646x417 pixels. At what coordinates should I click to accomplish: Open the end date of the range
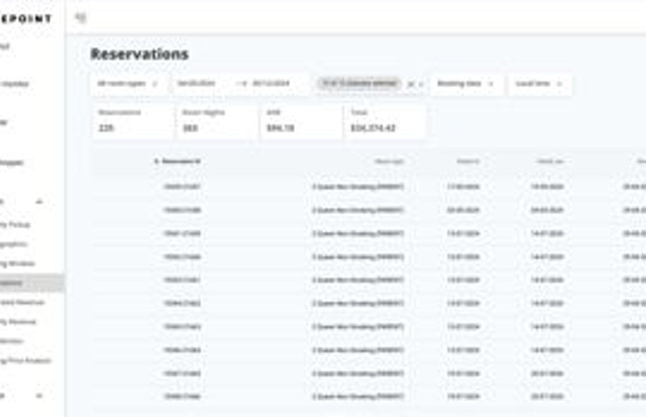[271, 83]
